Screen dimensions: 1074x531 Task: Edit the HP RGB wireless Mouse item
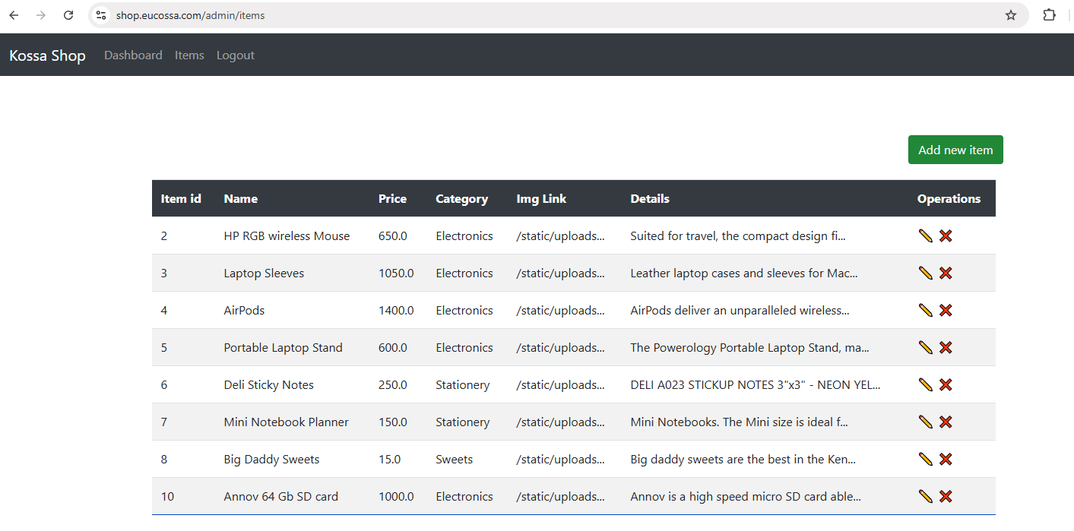(x=926, y=235)
